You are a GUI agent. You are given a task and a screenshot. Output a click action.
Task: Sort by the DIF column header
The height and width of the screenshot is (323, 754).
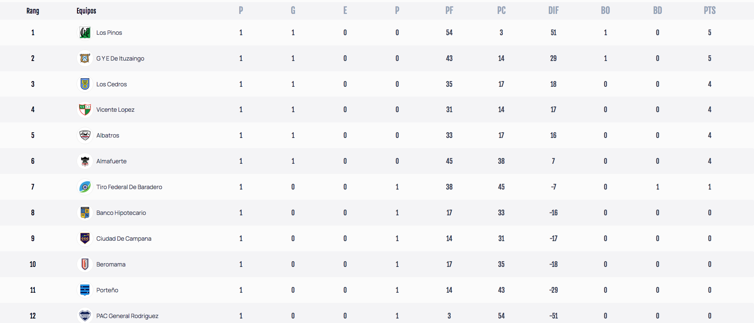(x=553, y=11)
